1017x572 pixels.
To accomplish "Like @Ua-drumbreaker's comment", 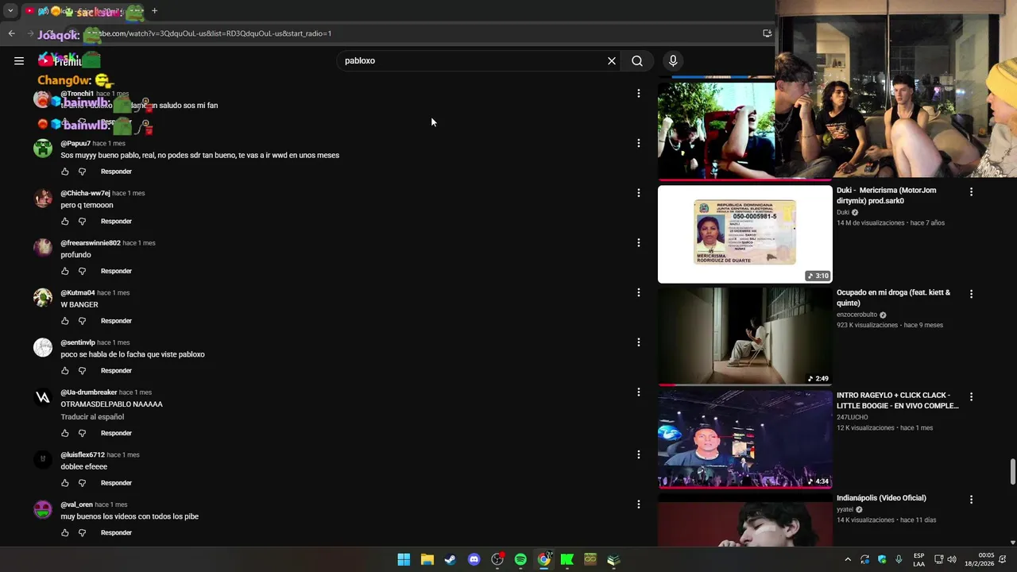I will [x=65, y=433].
